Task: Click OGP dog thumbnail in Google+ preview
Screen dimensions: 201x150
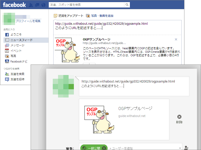Action: [99, 119]
